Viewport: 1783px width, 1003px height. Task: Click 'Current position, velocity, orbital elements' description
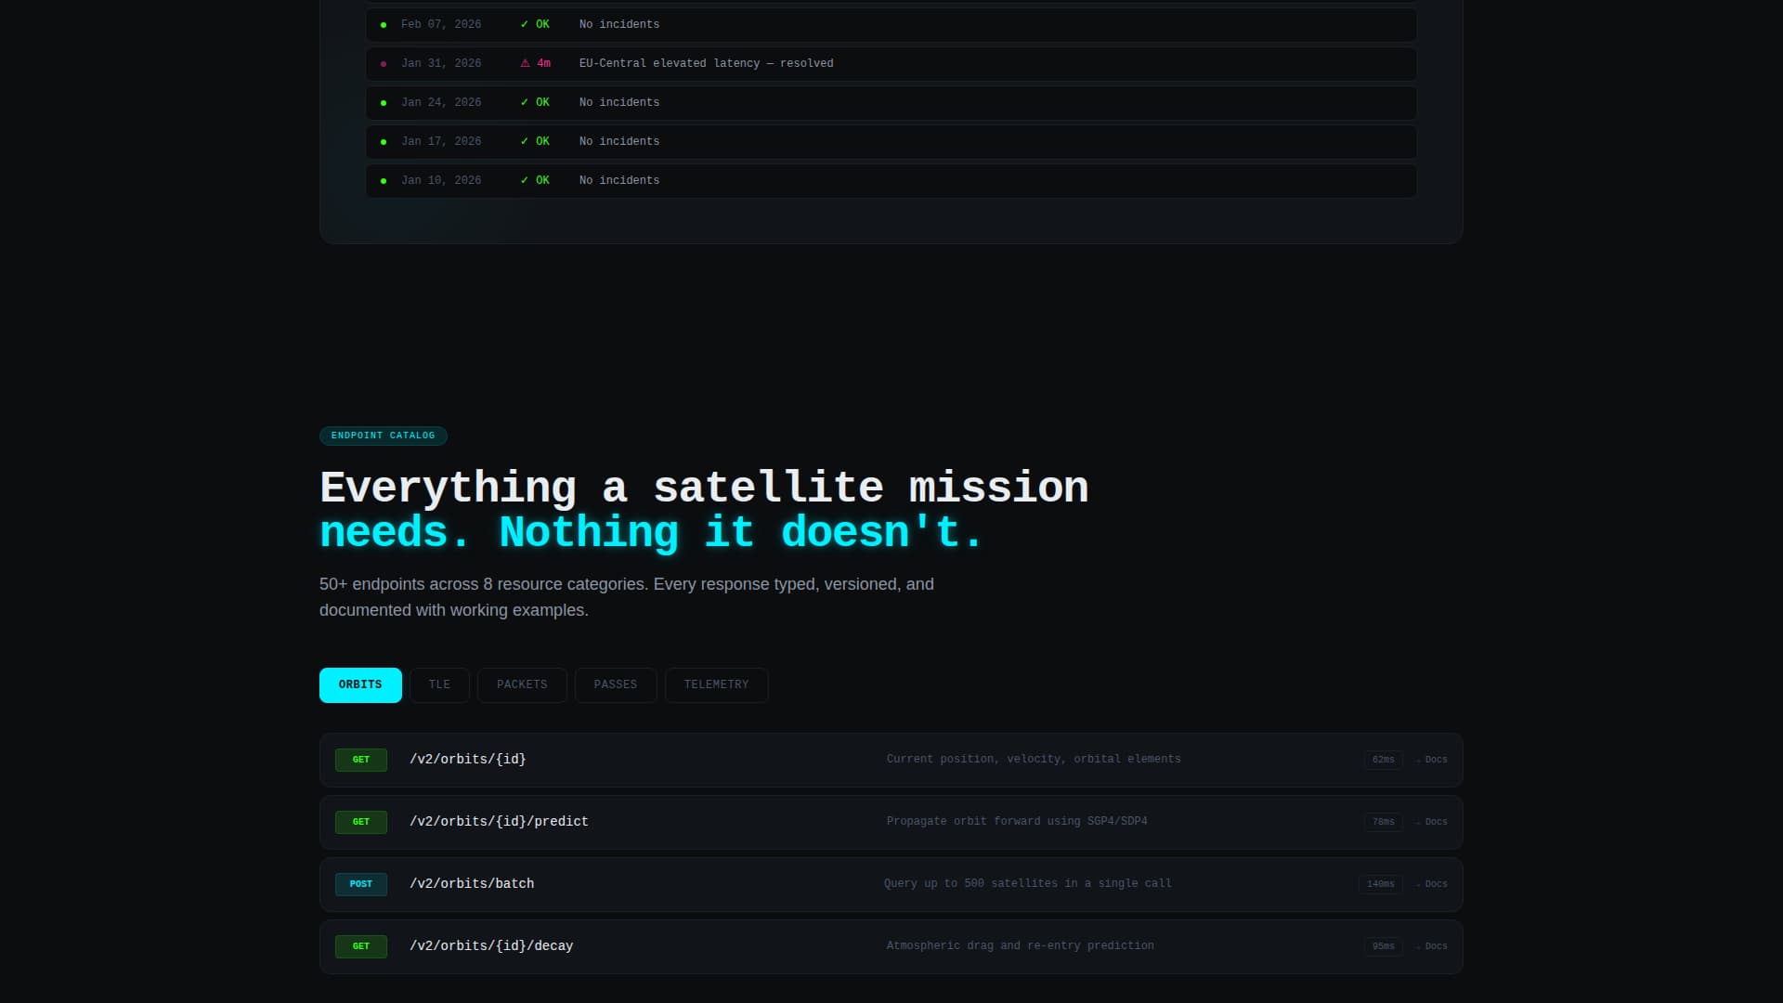click(x=1034, y=760)
